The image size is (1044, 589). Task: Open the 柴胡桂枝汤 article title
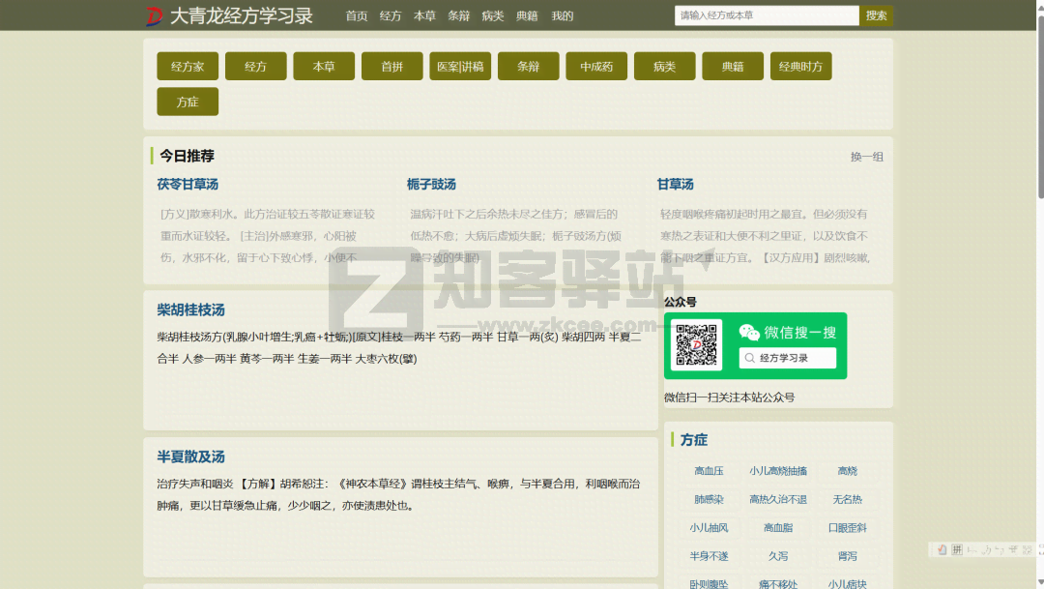click(190, 309)
